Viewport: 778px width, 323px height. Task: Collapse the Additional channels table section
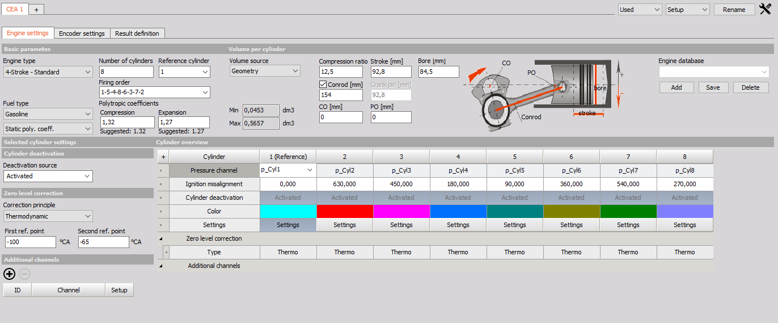click(x=161, y=266)
